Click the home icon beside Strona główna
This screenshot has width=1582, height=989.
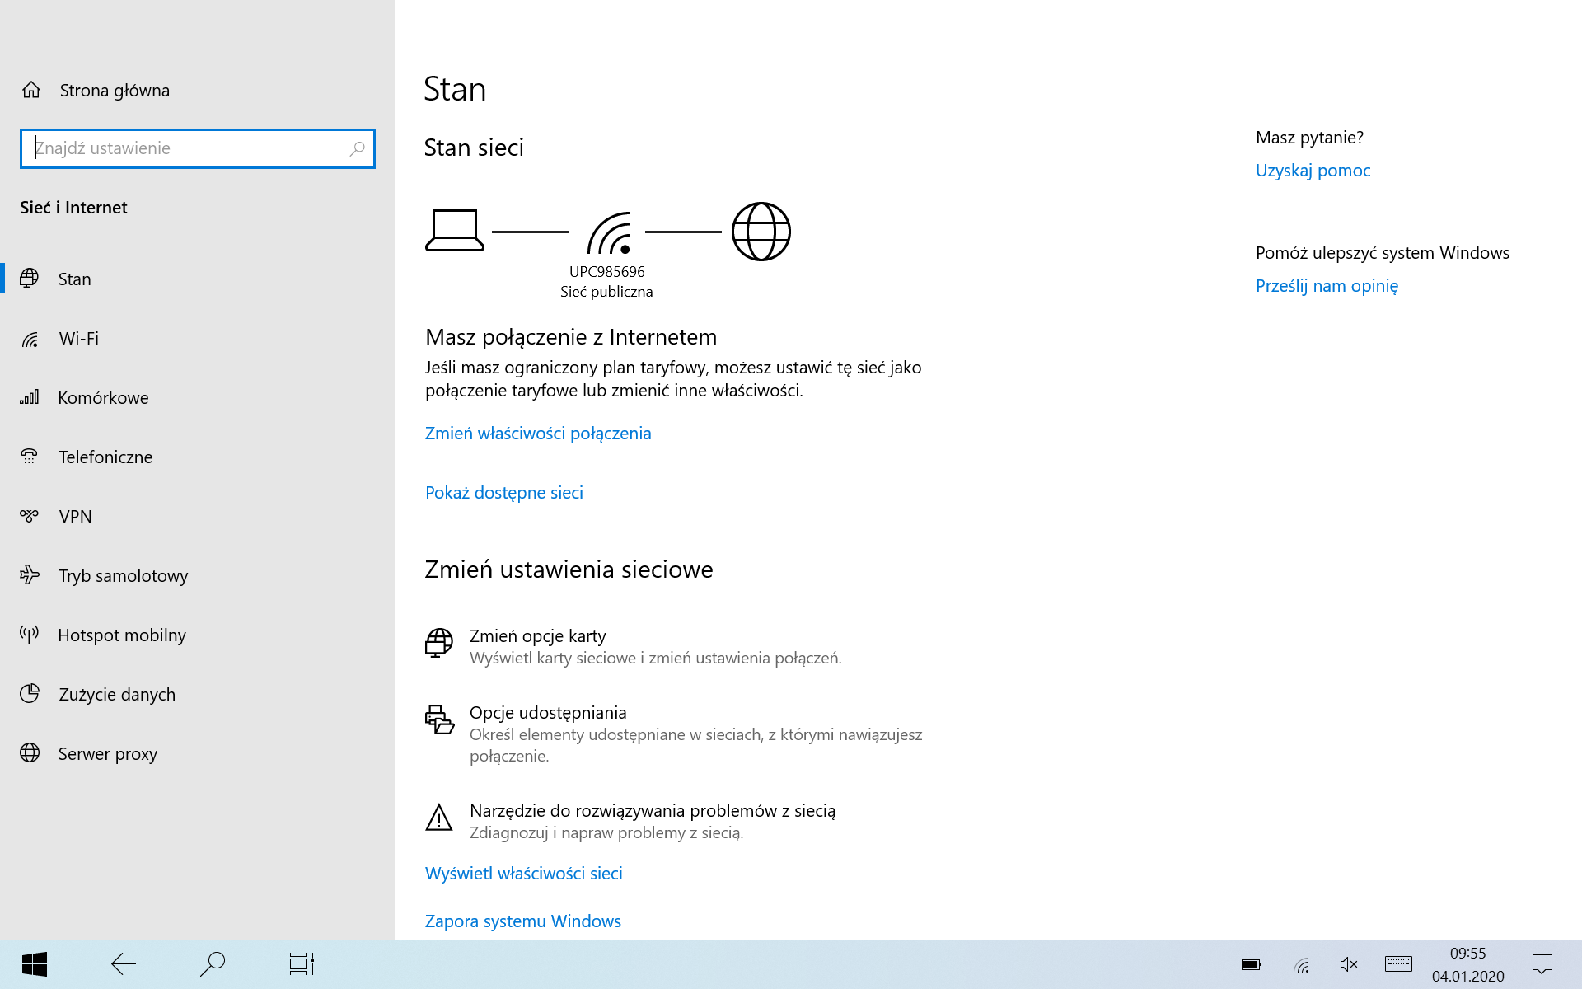[x=31, y=90]
